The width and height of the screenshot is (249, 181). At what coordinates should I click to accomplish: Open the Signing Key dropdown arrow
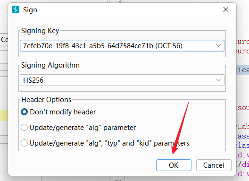point(218,46)
